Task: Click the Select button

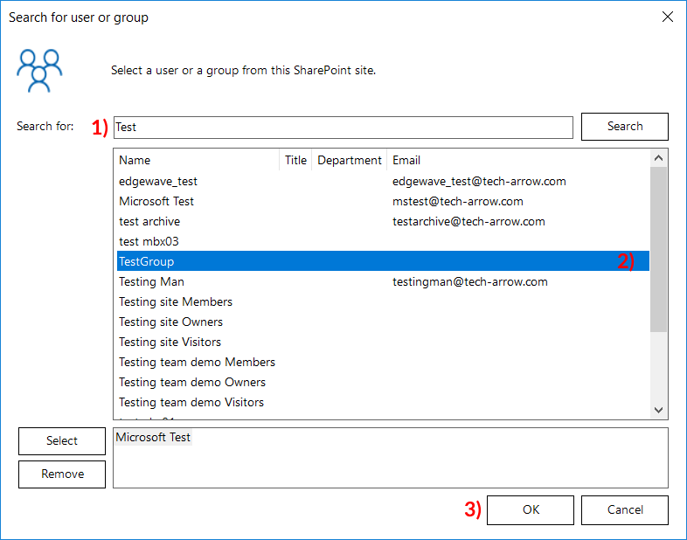Action: (x=62, y=441)
